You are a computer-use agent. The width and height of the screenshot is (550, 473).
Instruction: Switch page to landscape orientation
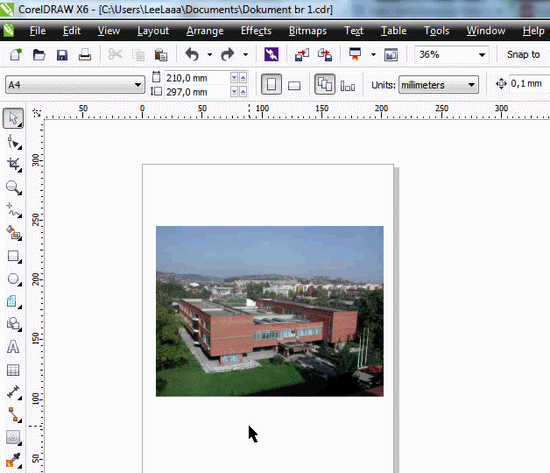point(294,85)
